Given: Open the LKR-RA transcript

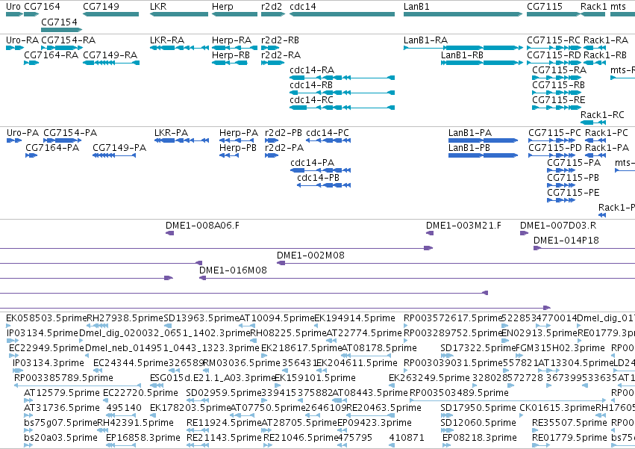Looking at the screenshot, I should [179, 48].
